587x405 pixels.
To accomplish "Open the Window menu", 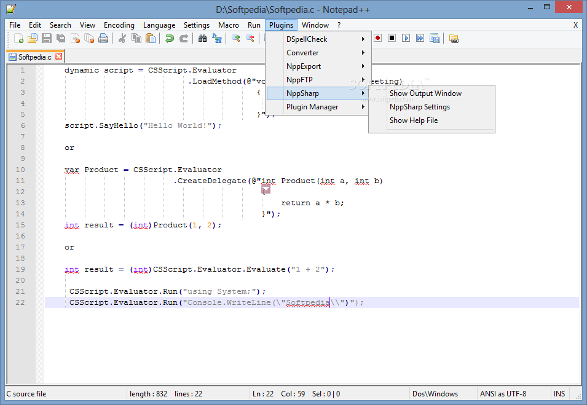I will pos(315,25).
